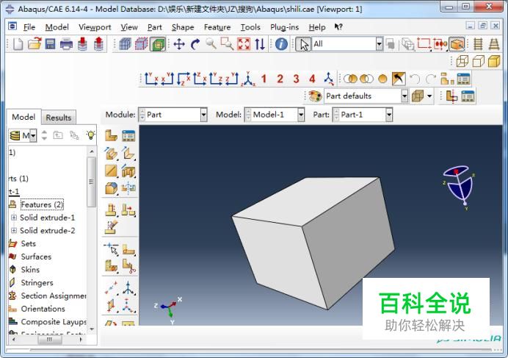Toggle the selection arrow tool
The height and width of the screenshot is (358, 508).
[x=303, y=44]
